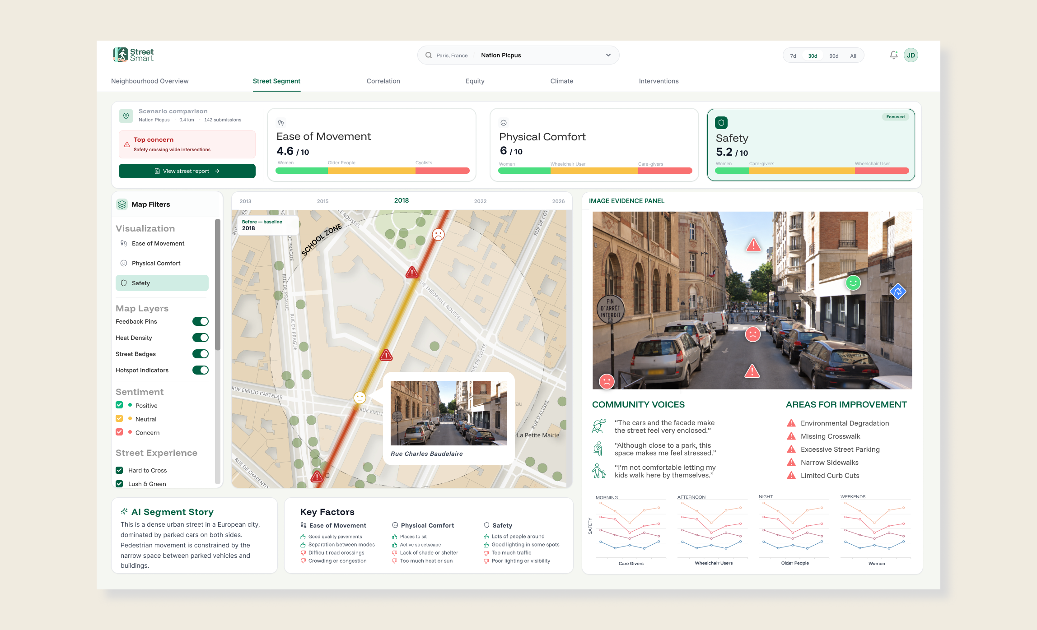Select 2026 on the timeline

pyautogui.click(x=558, y=201)
